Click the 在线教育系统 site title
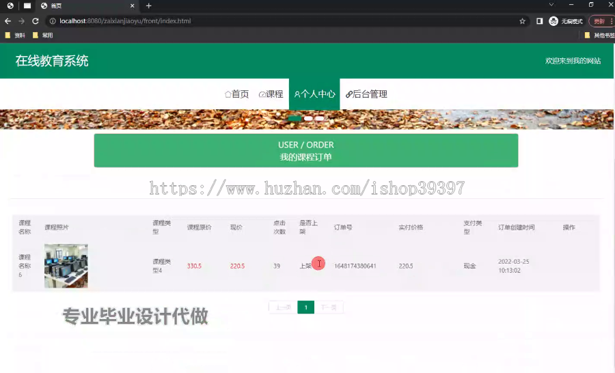This screenshot has width=615, height=373. click(x=52, y=61)
